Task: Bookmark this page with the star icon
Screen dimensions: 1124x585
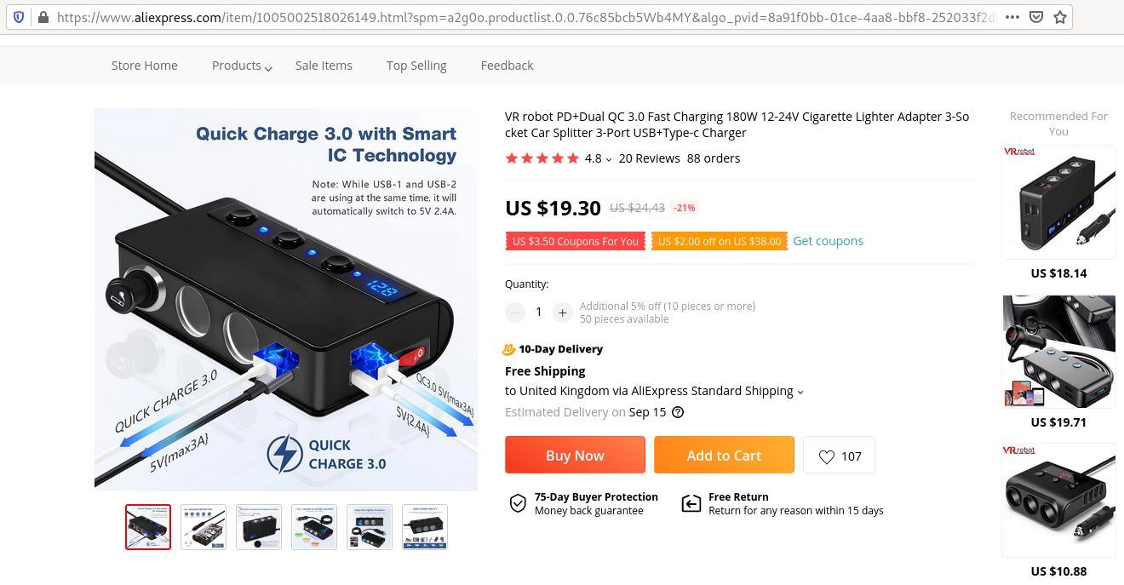Action: 1060,17
